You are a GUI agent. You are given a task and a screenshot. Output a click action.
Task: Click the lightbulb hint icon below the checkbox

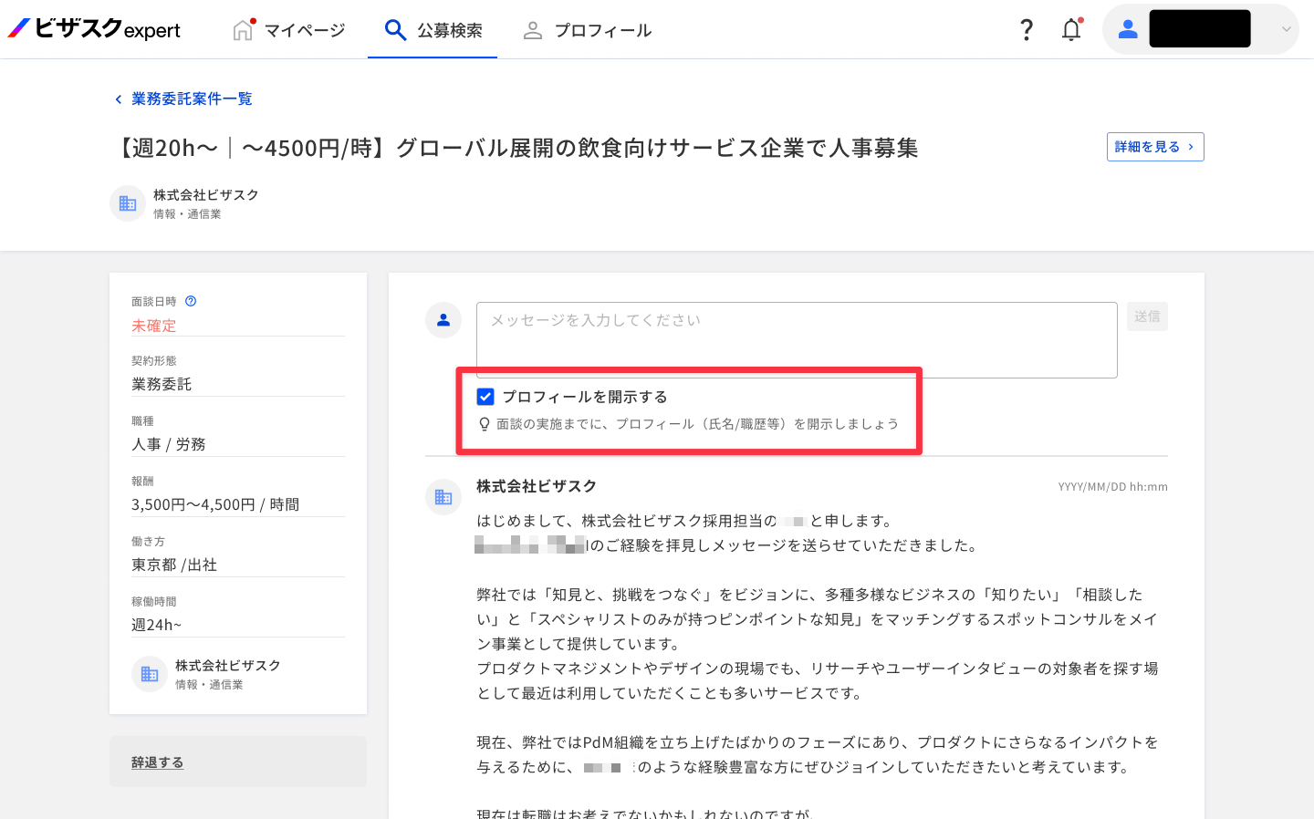point(485,424)
